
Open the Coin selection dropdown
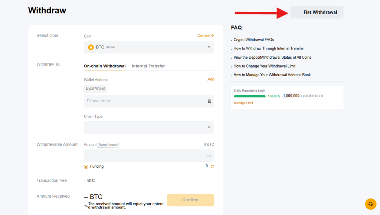(148, 47)
